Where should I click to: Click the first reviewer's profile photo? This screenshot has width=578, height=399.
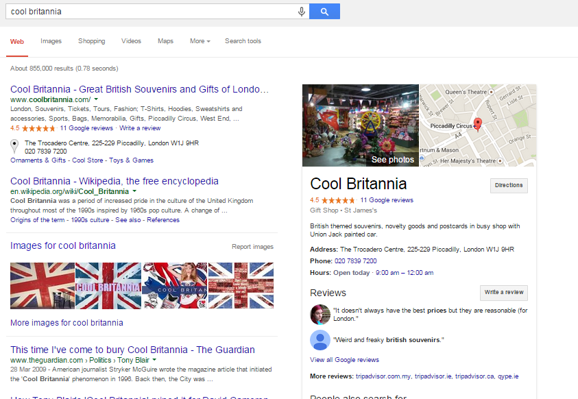pyautogui.click(x=320, y=314)
